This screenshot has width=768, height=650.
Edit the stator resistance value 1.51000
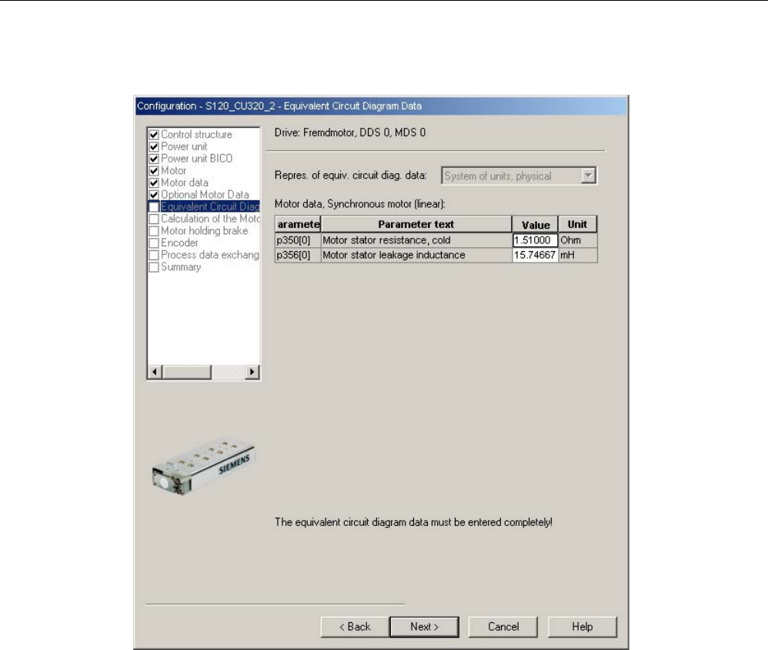pos(535,240)
